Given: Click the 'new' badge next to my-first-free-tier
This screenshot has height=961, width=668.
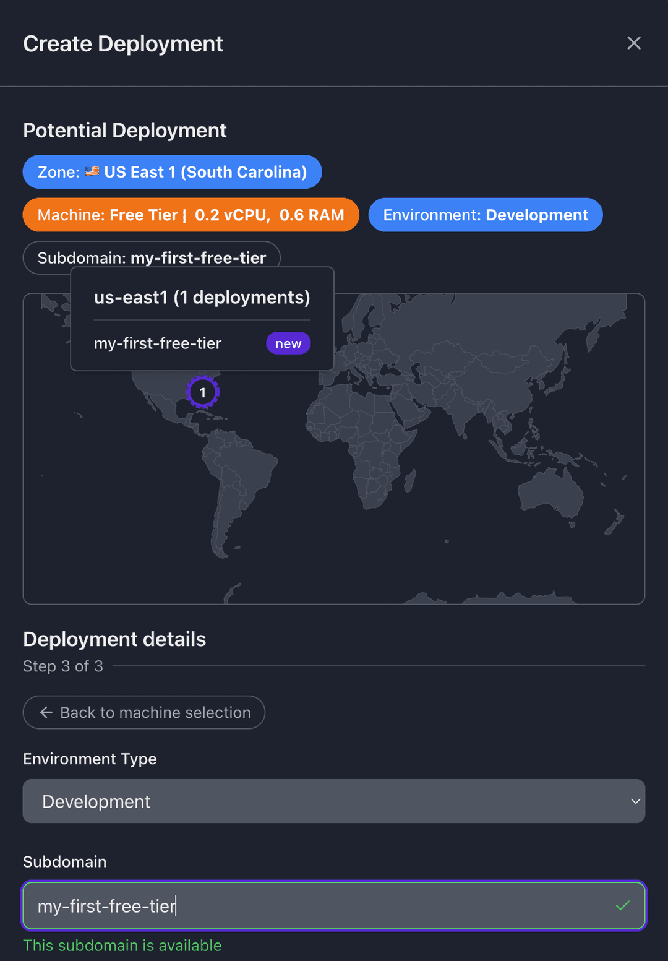Looking at the screenshot, I should tap(288, 343).
